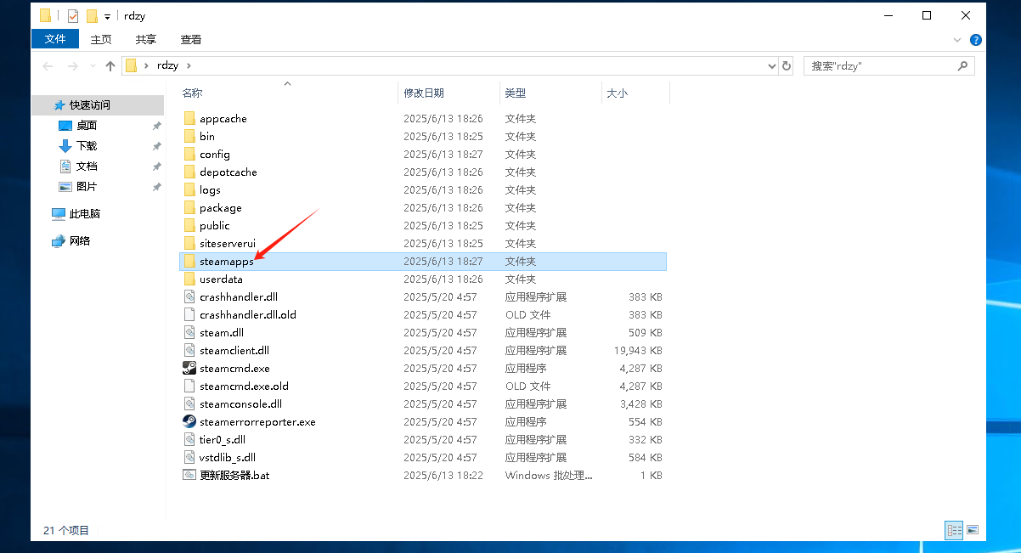
Task: Click the siteserverui folder icon
Action: pyautogui.click(x=189, y=244)
